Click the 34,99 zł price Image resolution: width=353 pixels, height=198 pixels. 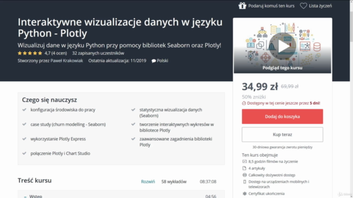point(260,87)
